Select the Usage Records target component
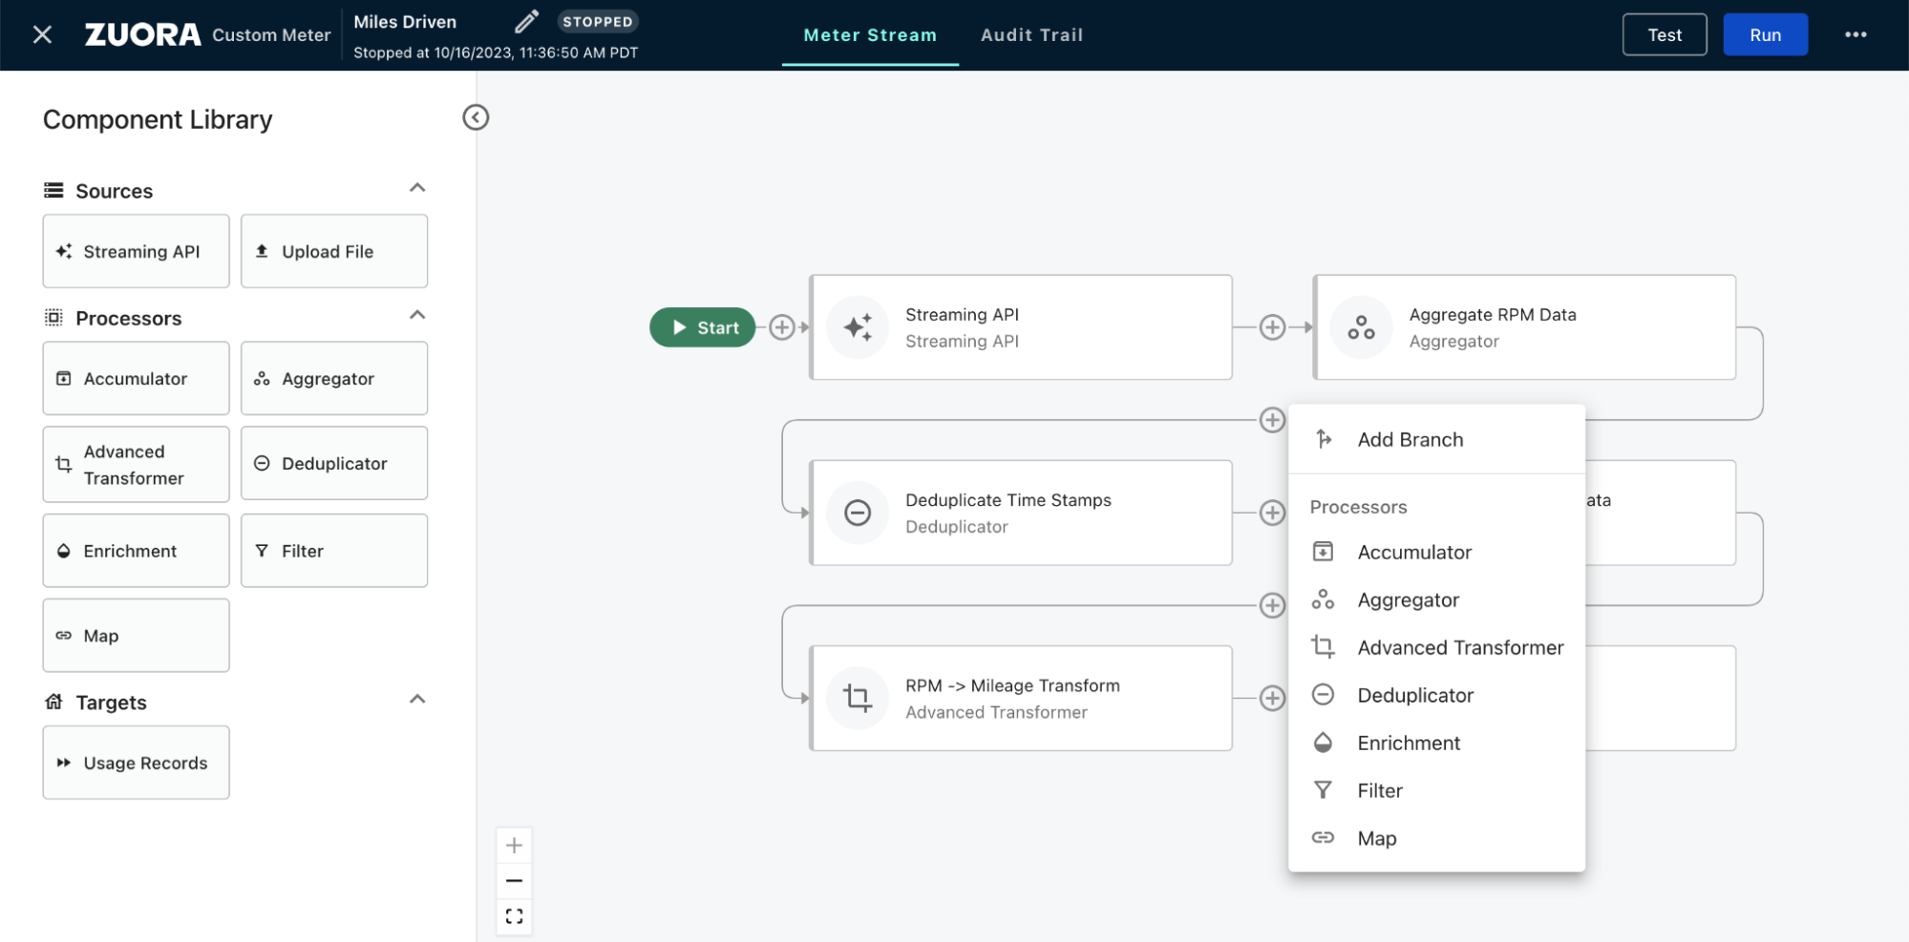1909x942 pixels. coord(137,763)
